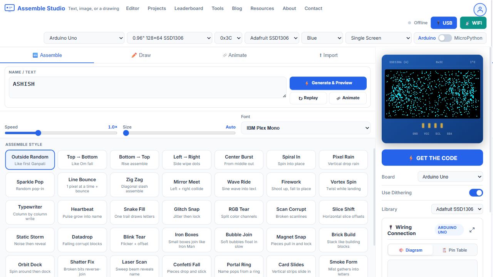Expand the Blue color dropdown

tap(322, 38)
